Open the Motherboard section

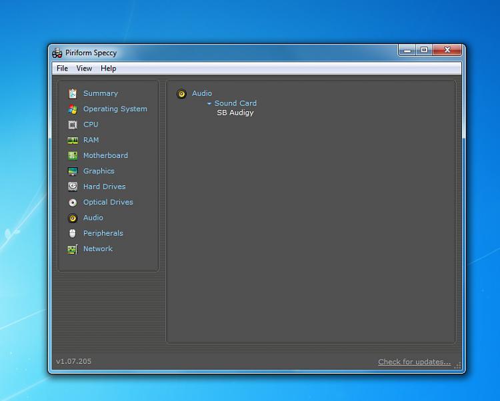105,155
